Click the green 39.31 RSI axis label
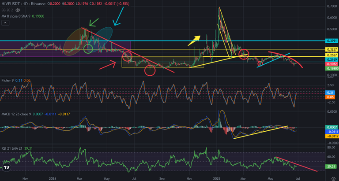The width and height of the screenshot is (339, 181). [x=331, y=166]
